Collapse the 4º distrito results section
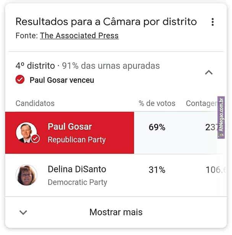 (x=209, y=72)
